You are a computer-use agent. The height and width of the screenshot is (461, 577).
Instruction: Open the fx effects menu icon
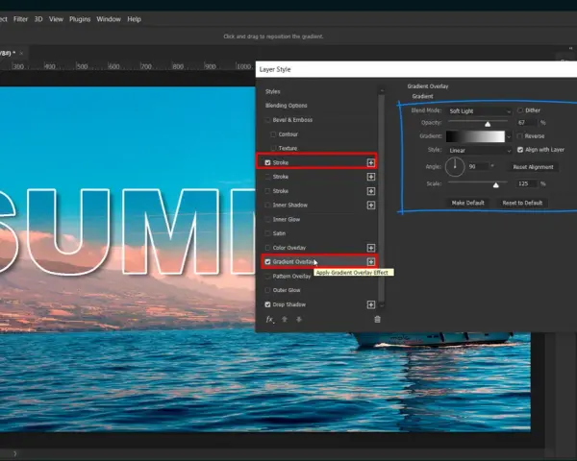tap(269, 320)
